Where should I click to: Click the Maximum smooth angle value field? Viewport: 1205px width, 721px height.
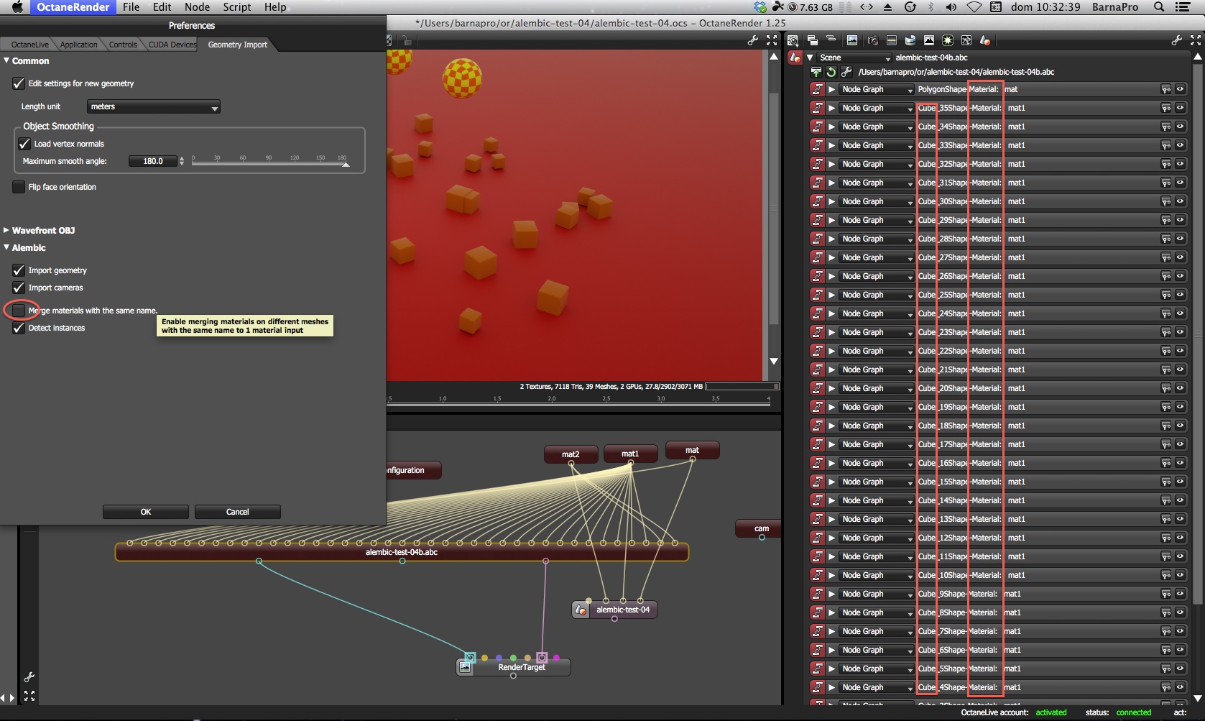tap(152, 161)
